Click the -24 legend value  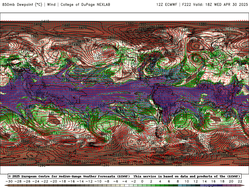pyautogui.click(x=36, y=181)
